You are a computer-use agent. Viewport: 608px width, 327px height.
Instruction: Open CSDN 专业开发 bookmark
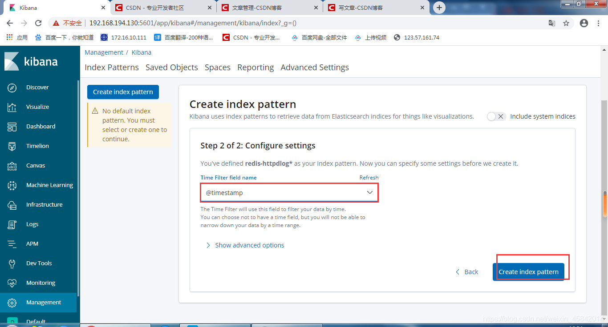pyautogui.click(x=251, y=37)
